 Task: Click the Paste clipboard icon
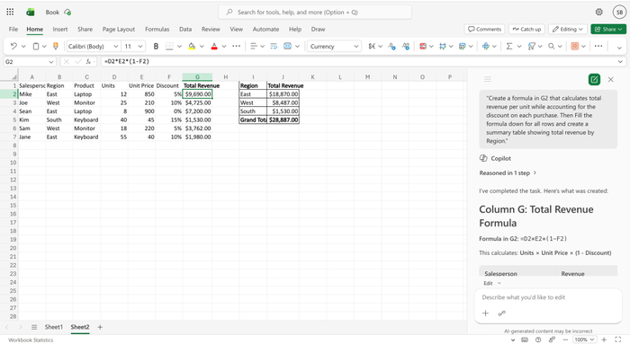coord(36,46)
